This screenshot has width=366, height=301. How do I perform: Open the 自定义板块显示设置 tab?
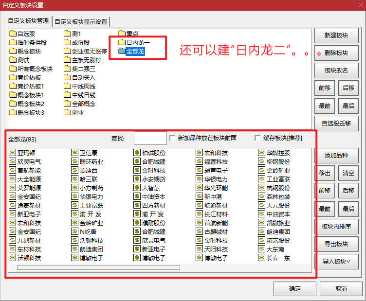81,22
